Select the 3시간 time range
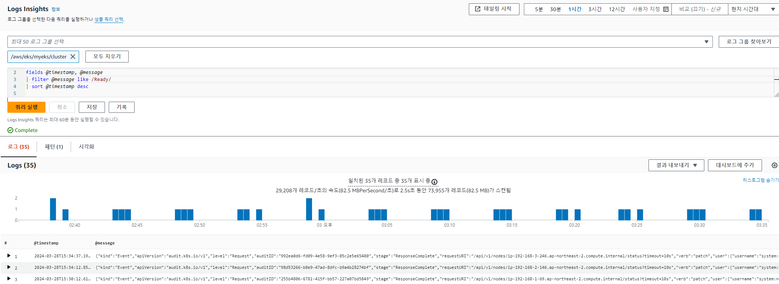 tap(595, 9)
